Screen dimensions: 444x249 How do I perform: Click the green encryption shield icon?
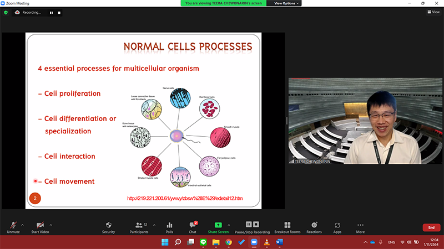6,12
